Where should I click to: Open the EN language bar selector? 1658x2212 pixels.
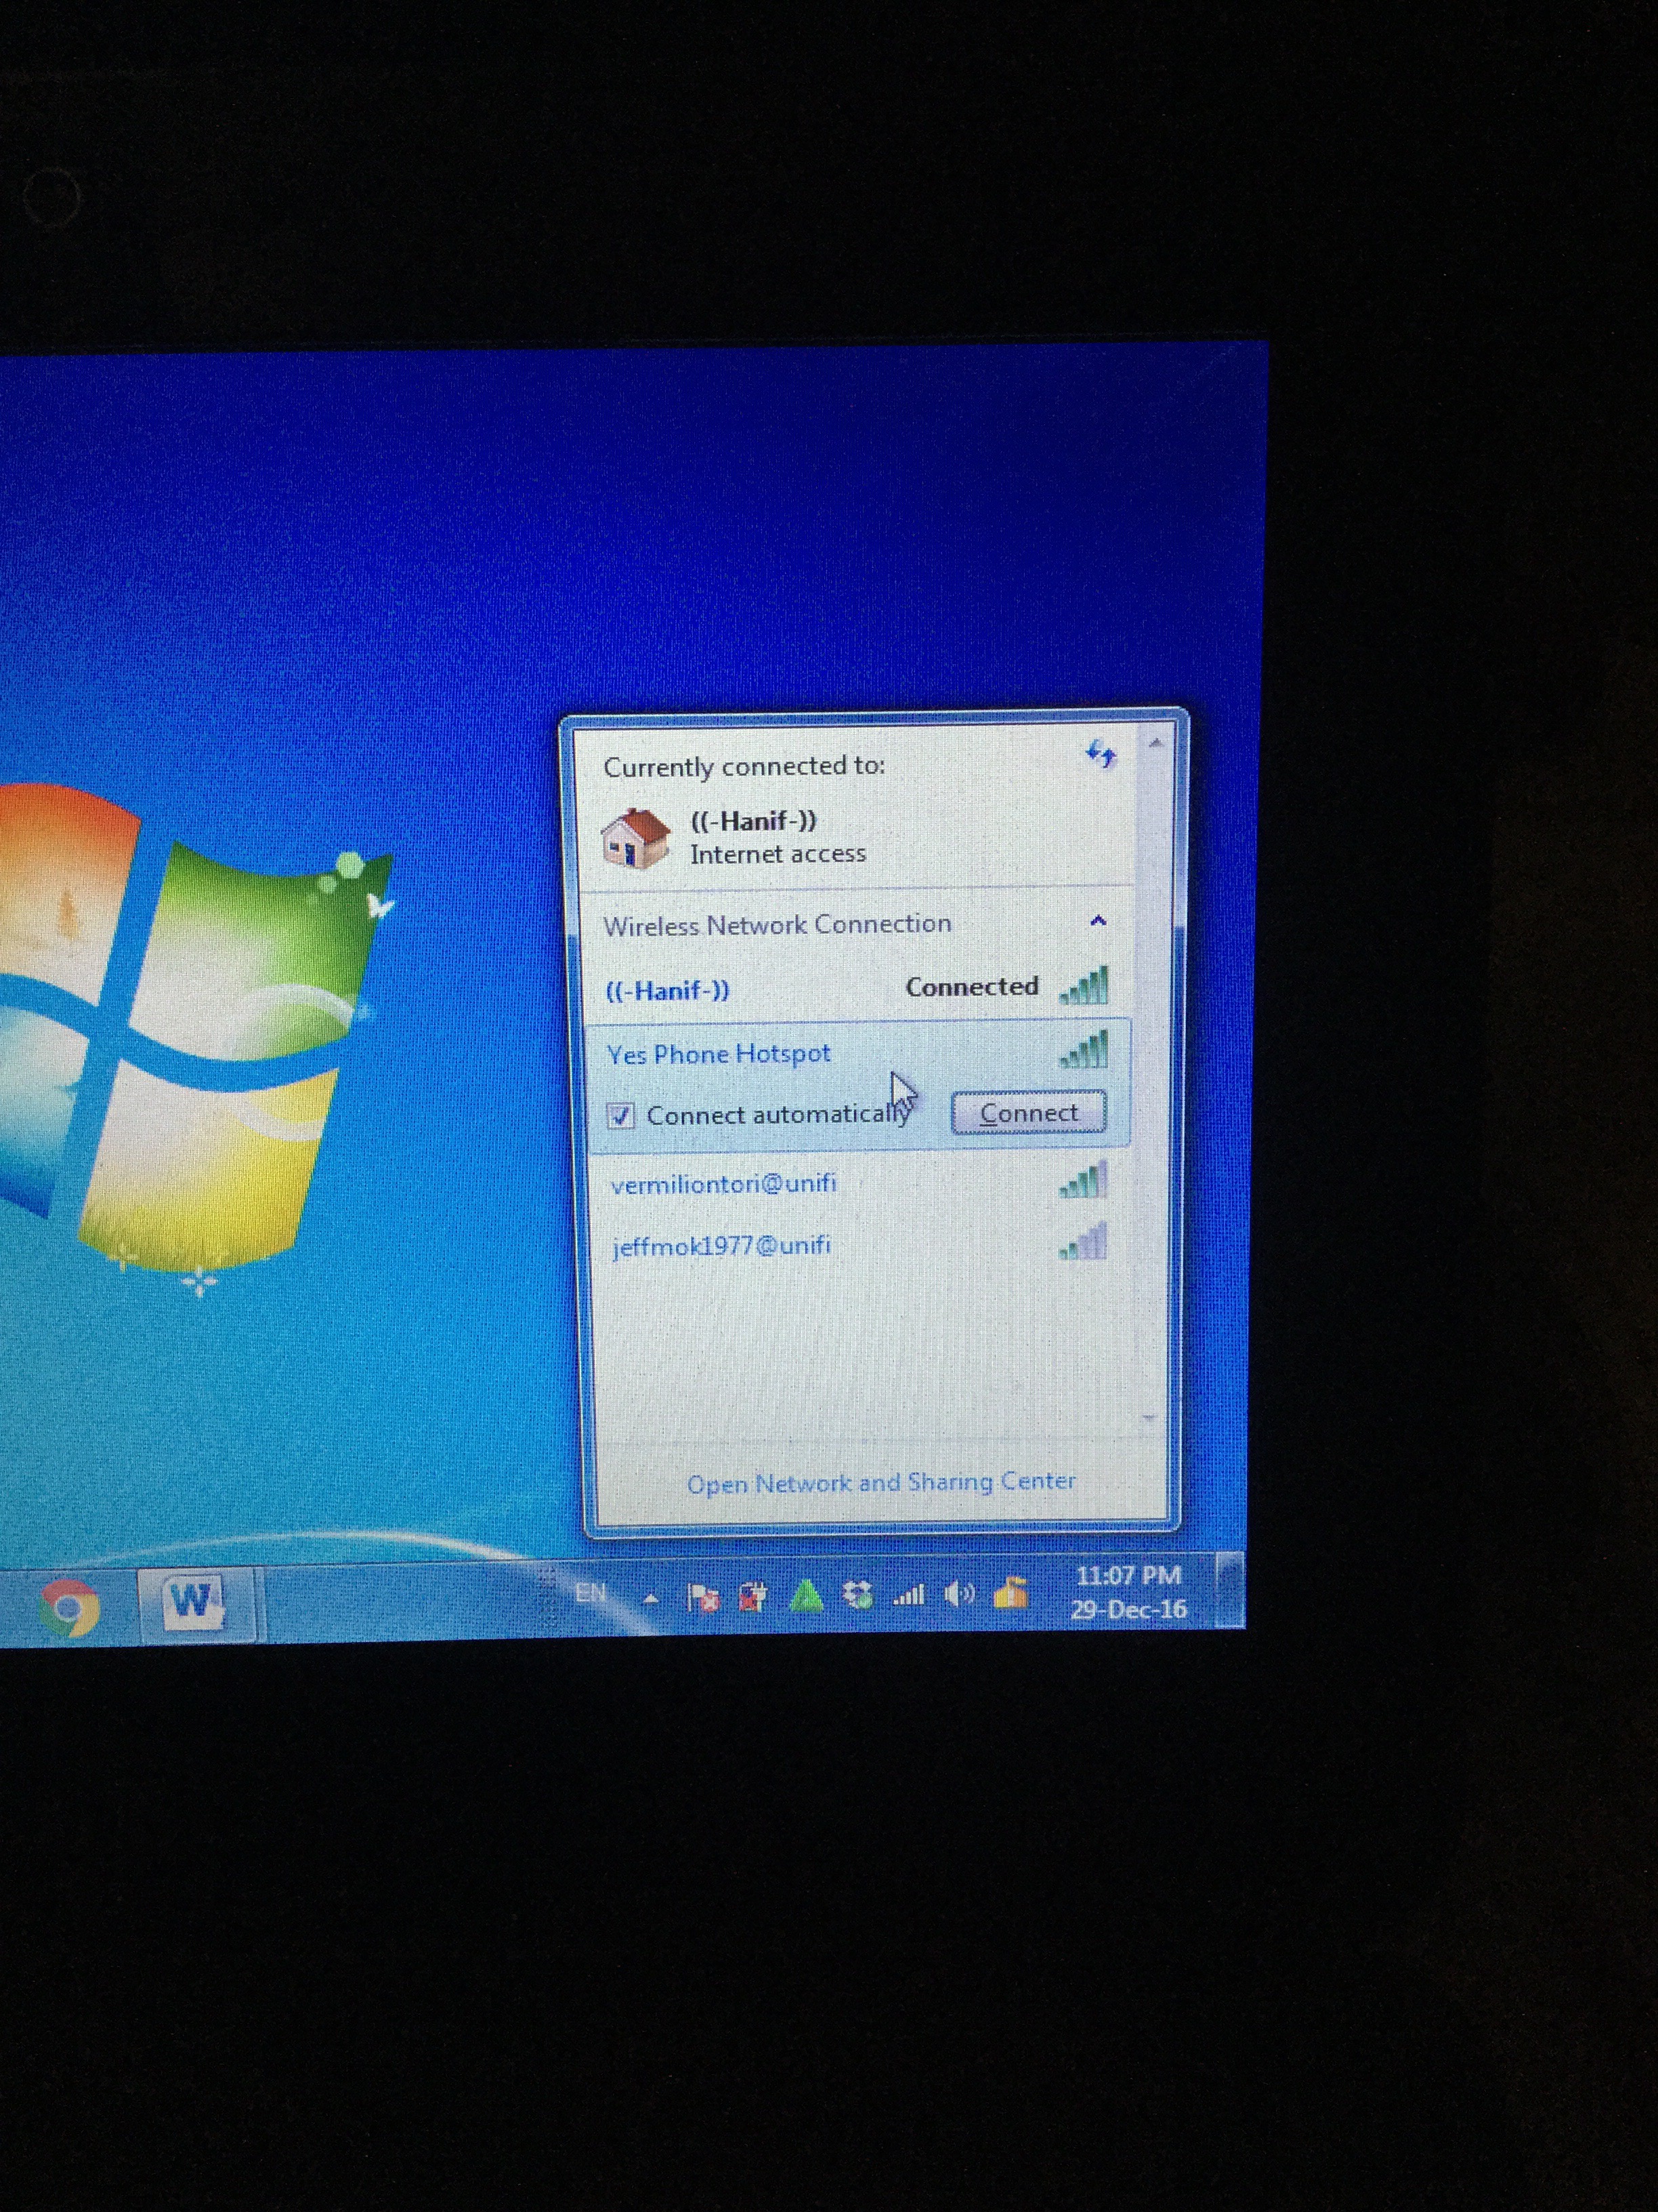[591, 1592]
